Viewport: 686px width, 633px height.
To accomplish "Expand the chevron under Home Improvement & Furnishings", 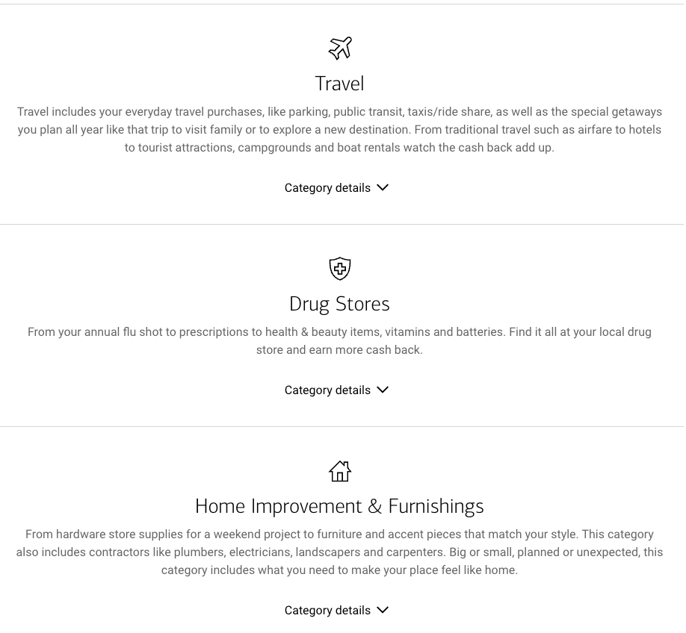I will click(x=383, y=610).
